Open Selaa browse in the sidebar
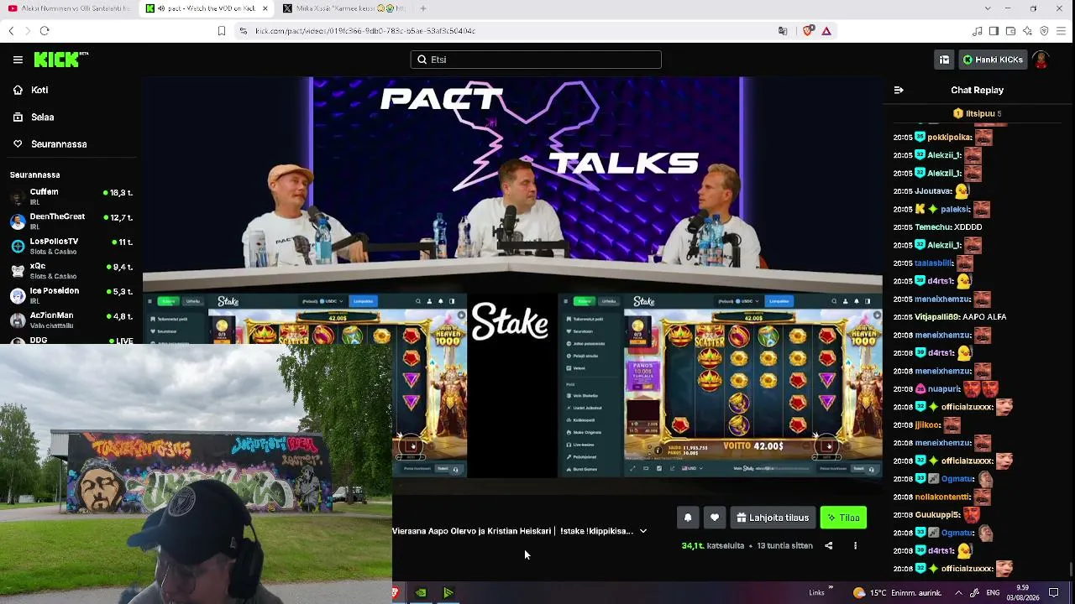 point(42,117)
